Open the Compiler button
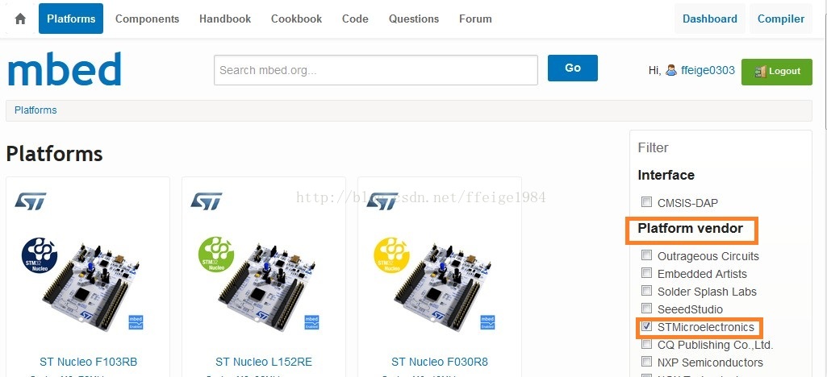The height and width of the screenshot is (377, 827). pos(780,19)
